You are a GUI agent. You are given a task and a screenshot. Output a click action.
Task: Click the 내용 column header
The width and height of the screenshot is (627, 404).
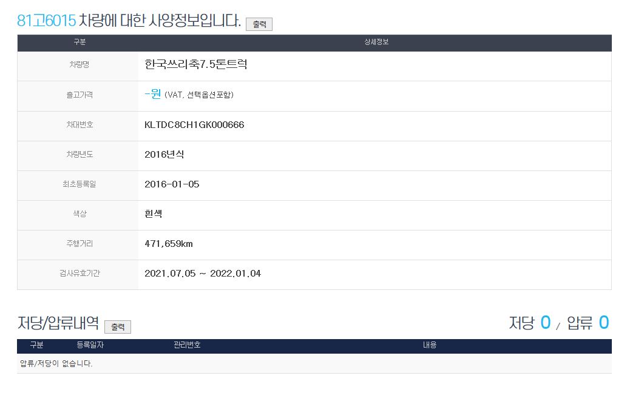pos(429,345)
